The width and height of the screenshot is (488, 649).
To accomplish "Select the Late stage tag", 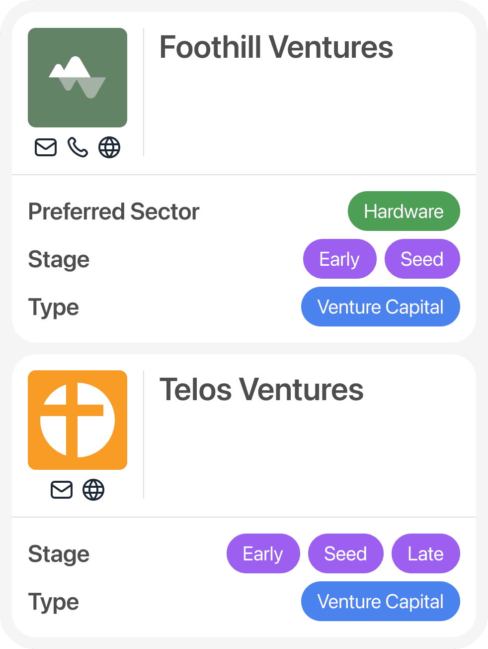I will [425, 553].
